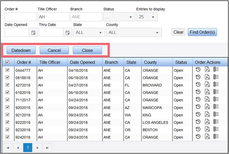Go to next page of results

point(38,148)
